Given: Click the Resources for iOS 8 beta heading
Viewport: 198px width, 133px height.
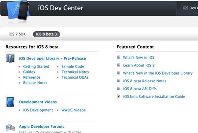Looking at the screenshot, I should (32, 47).
